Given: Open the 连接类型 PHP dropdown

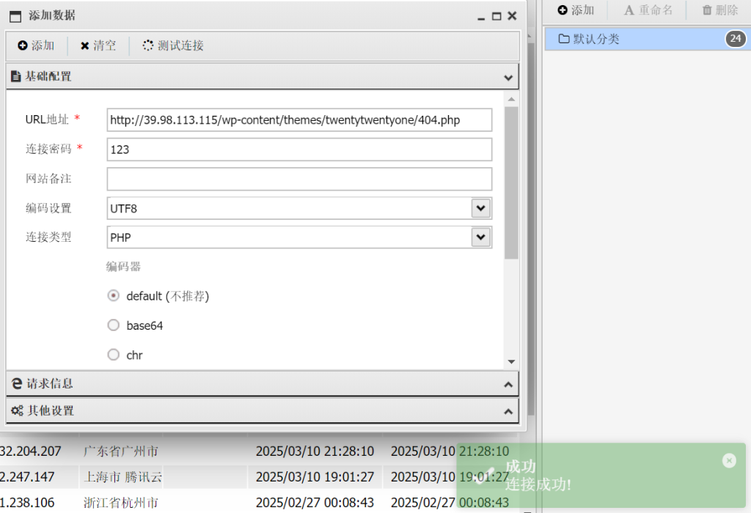Looking at the screenshot, I should [x=480, y=237].
